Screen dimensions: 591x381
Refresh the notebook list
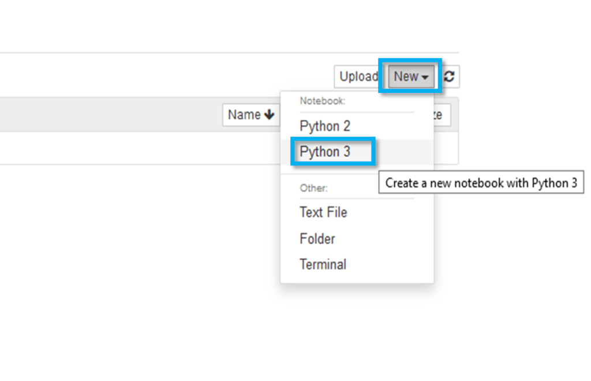[449, 77]
